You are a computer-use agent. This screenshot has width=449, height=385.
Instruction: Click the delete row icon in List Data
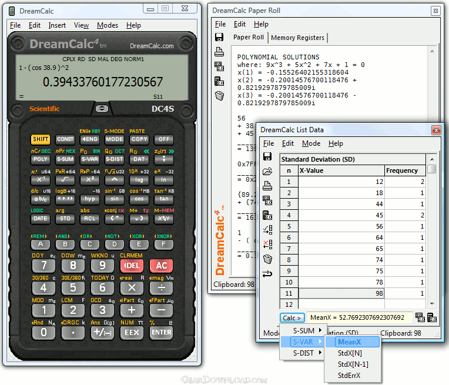(267, 245)
